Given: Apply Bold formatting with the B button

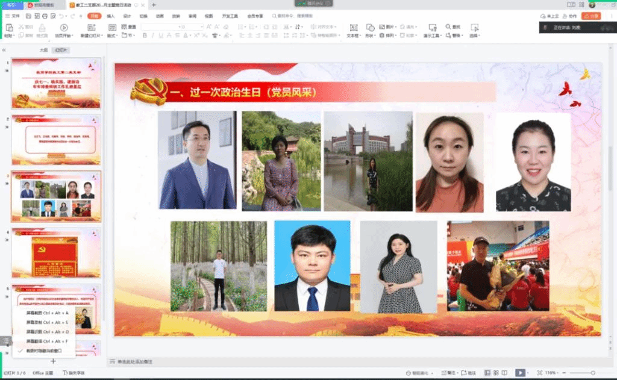Looking at the screenshot, I should [145, 36].
